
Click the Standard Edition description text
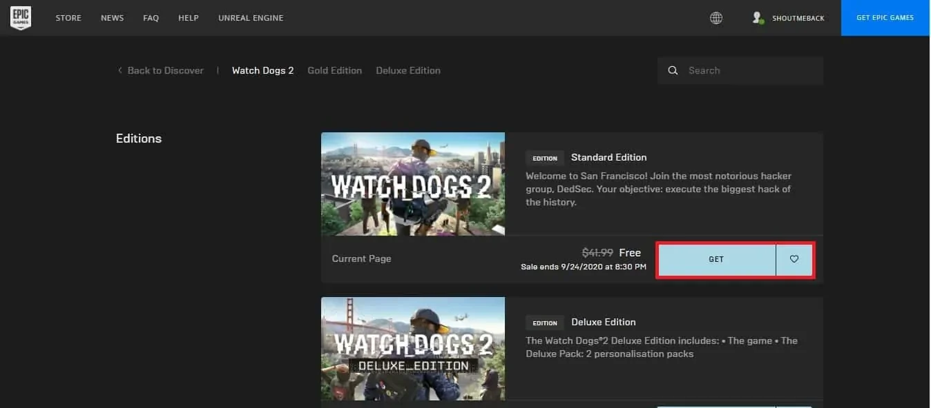click(x=659, y=189)
